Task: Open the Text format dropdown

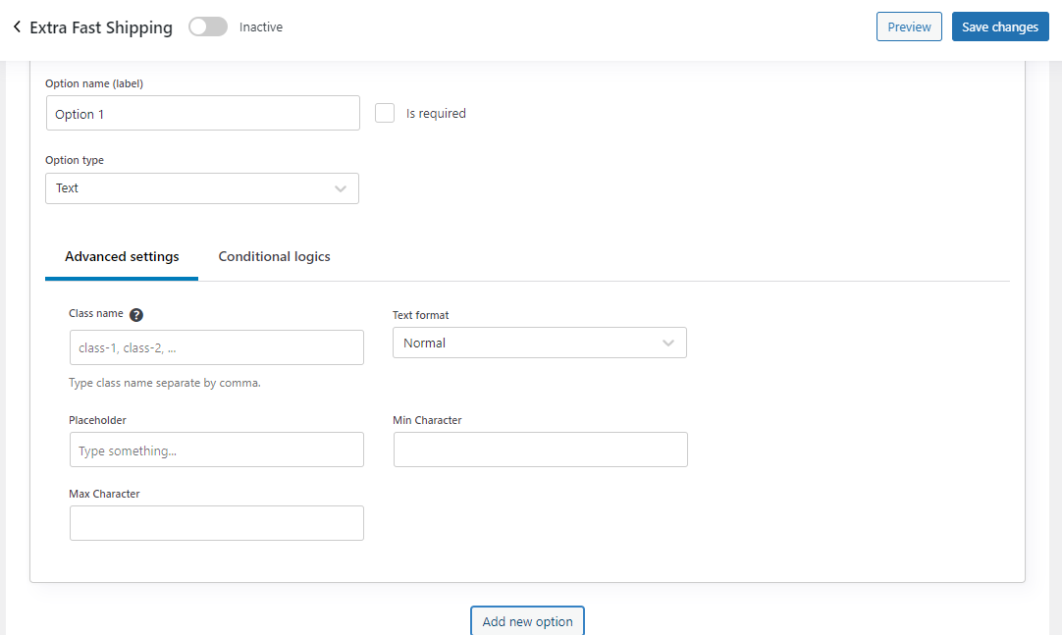Action: (x=540, y=343)
